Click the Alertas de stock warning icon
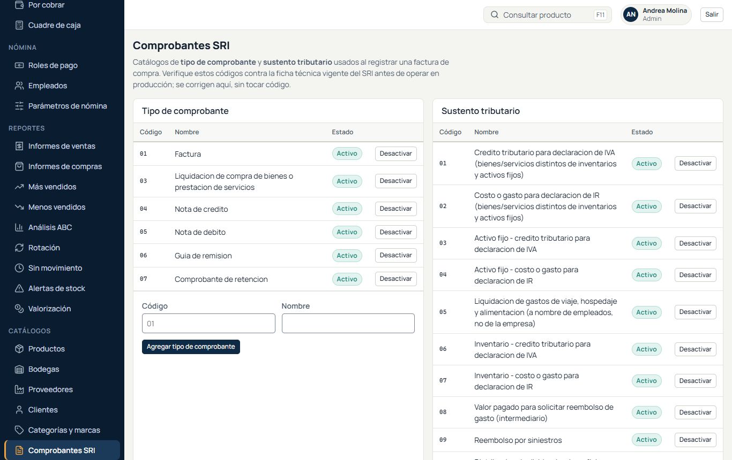Viewport: 732px width, 460px height. tap(19, 288)
